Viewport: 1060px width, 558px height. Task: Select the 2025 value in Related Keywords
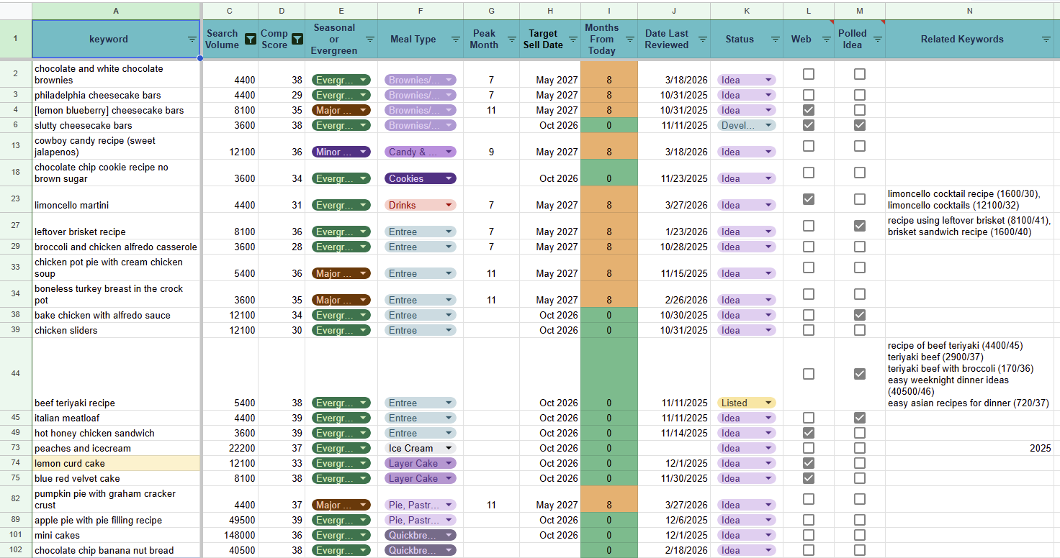[x=970, y=448]
